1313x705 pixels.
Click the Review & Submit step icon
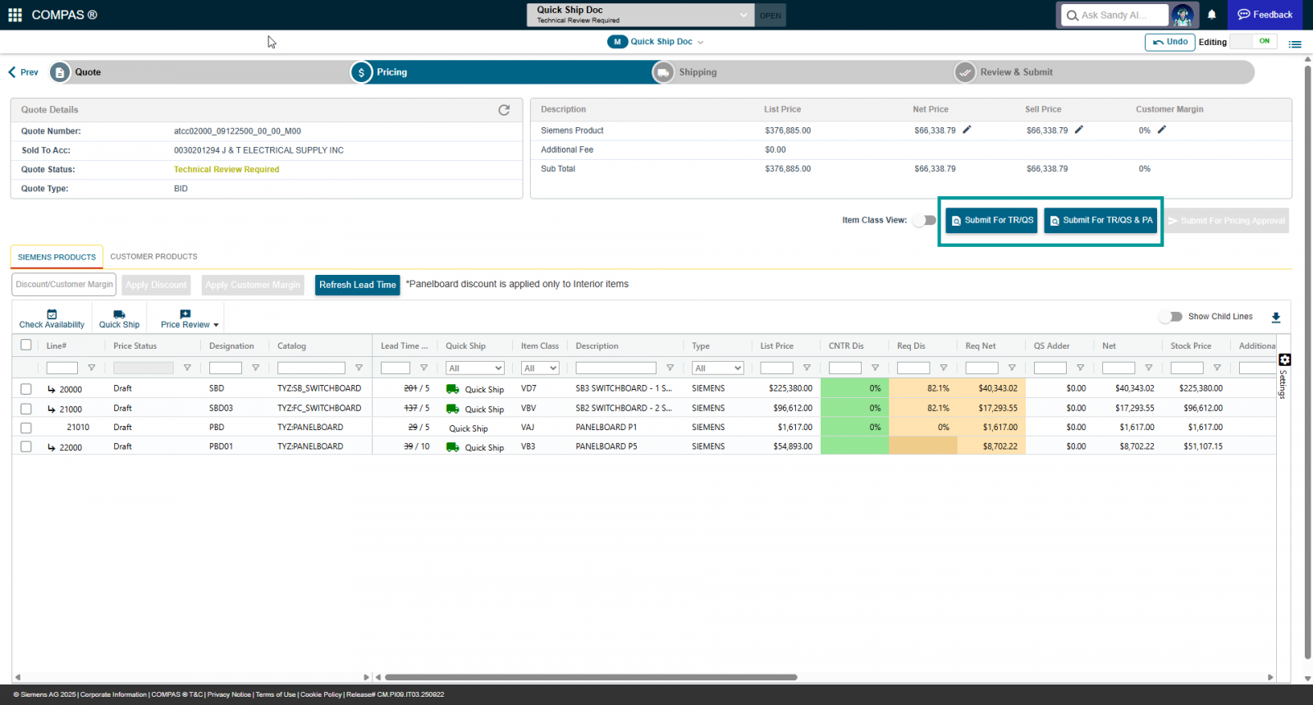(x=965, y=72)
